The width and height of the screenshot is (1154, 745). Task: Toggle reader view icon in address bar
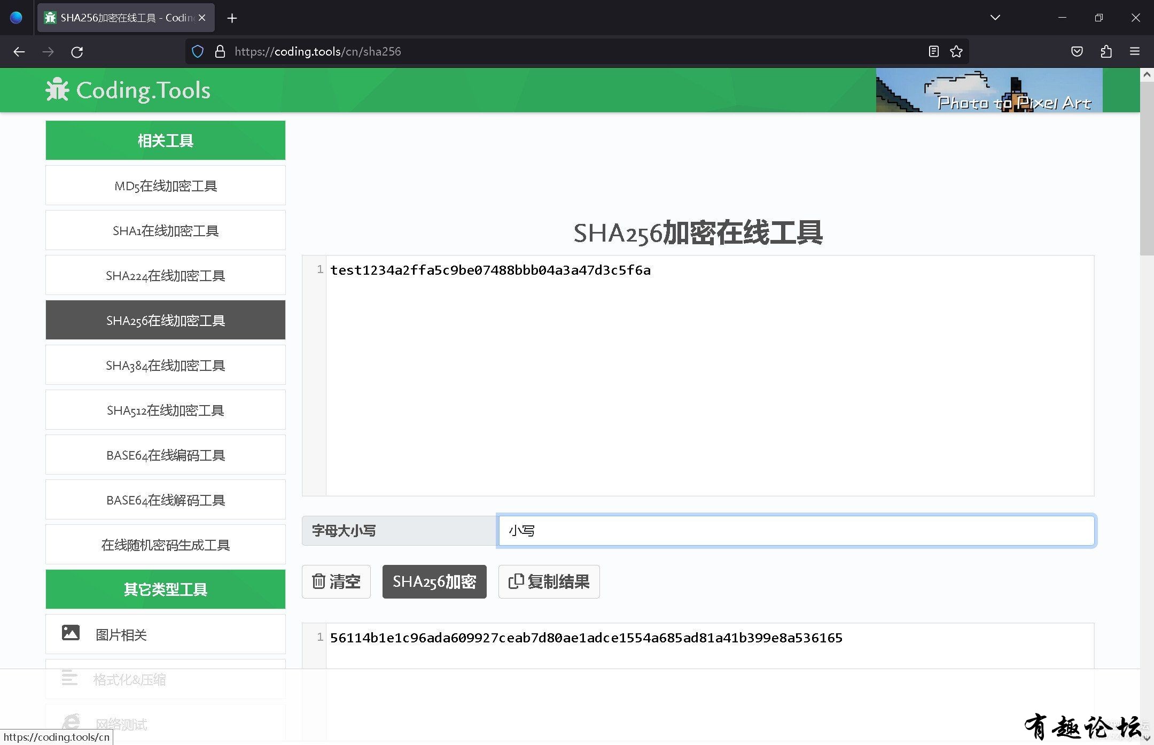pyautogui.click(x=933, y=51)
